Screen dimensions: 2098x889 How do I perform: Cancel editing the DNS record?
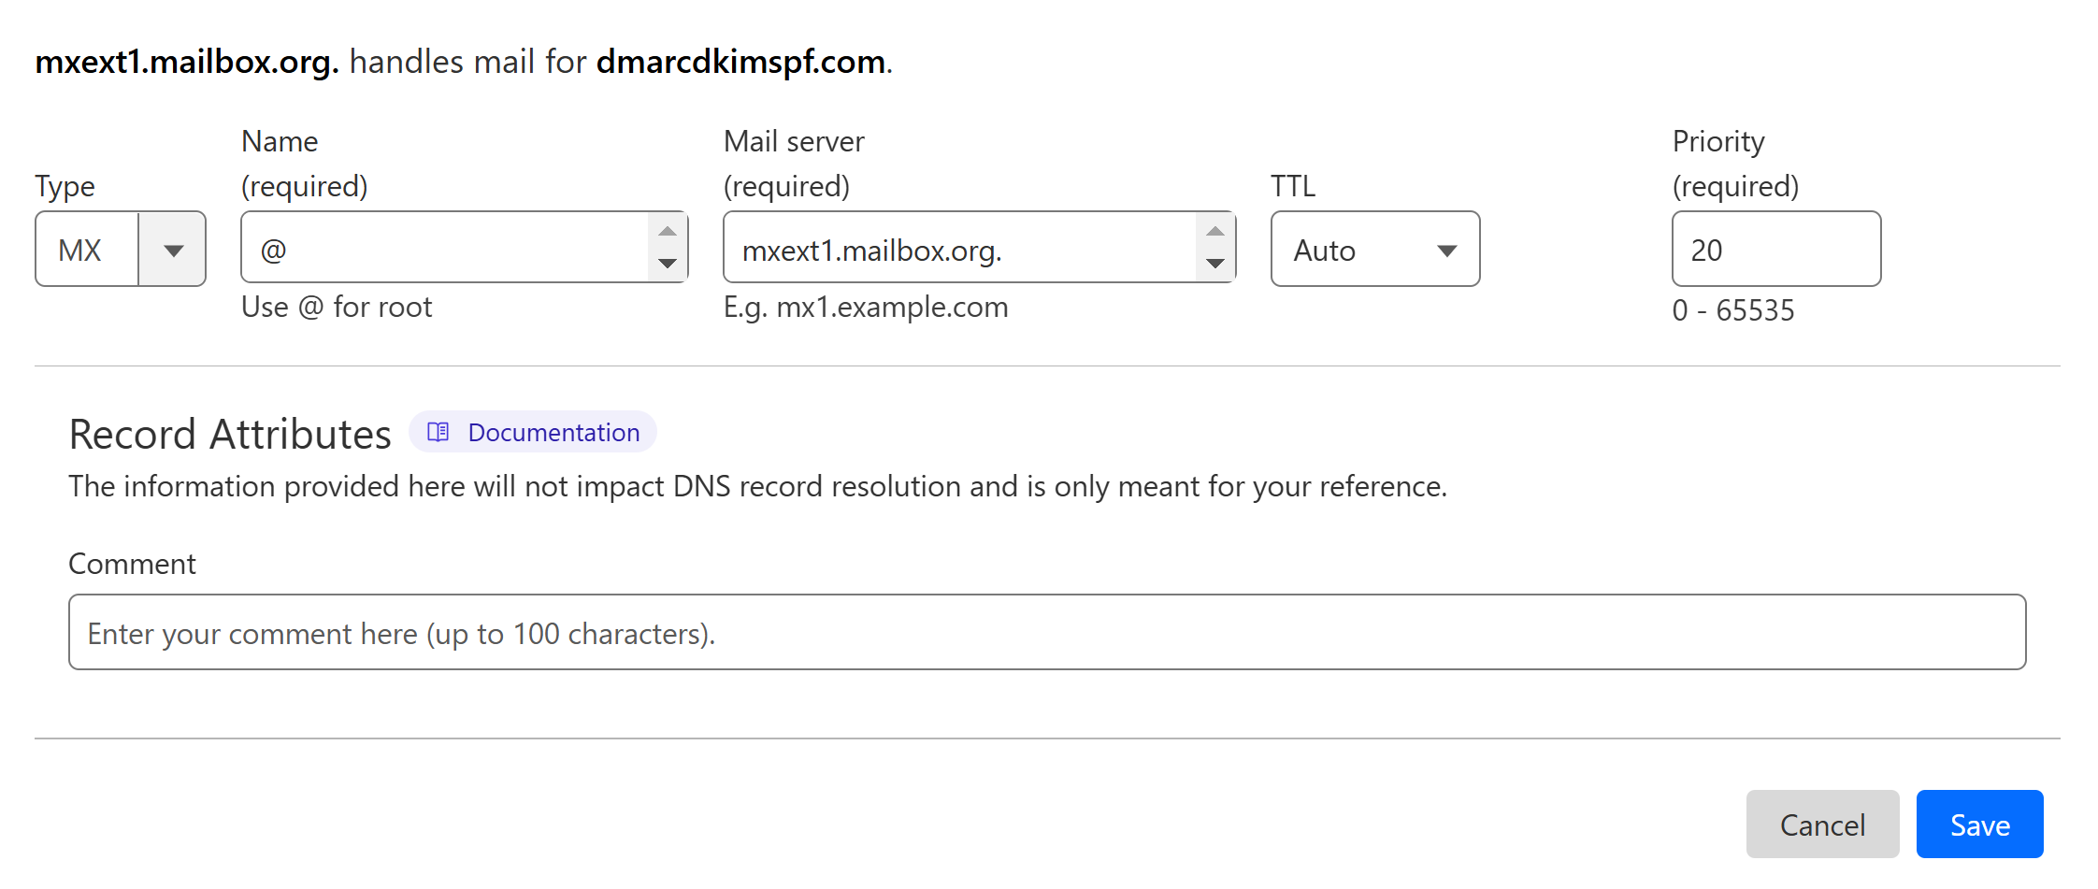1823,824
